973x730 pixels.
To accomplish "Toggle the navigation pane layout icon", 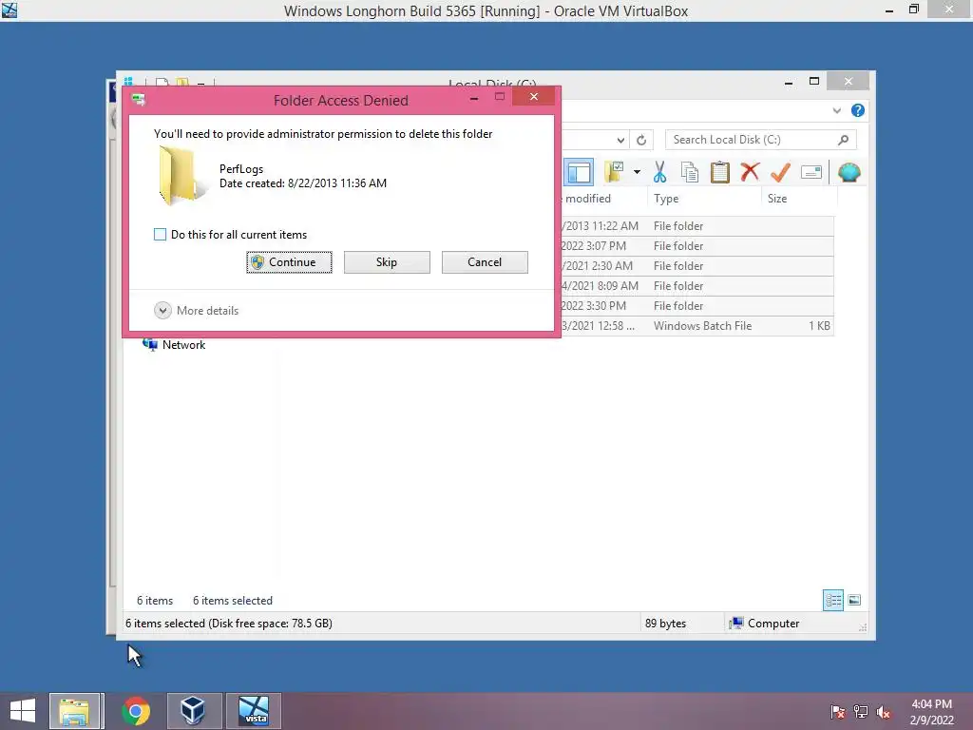I will point(579,173).
